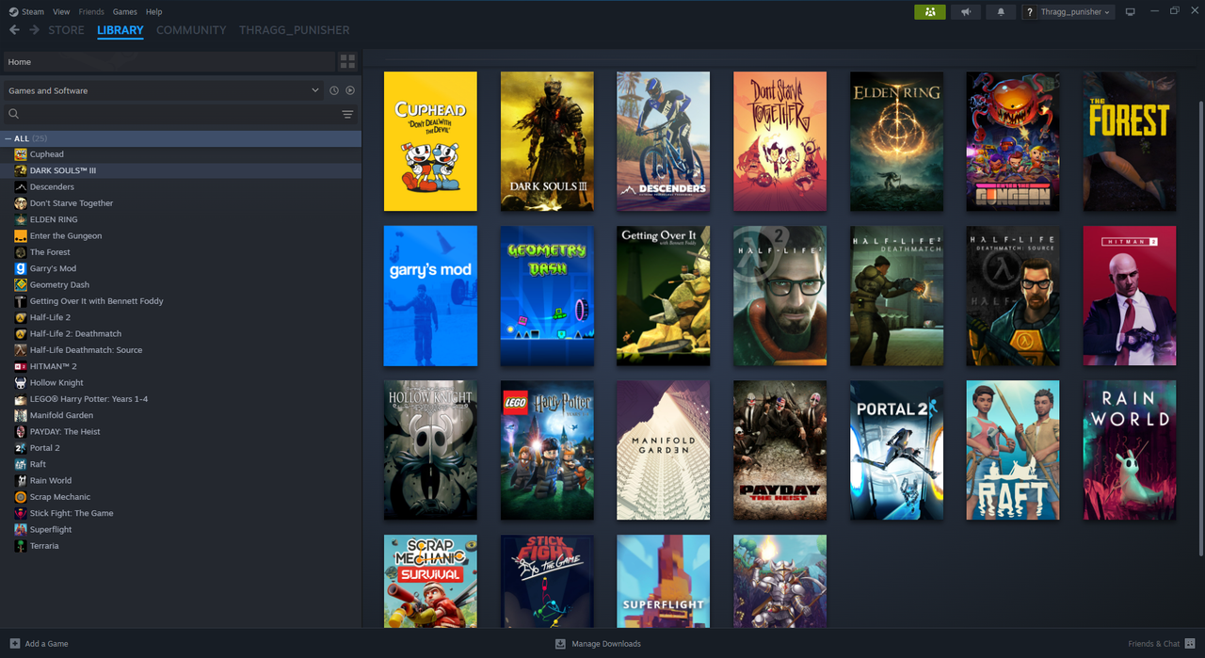The width and height of the screenshot is (1205, 658).
Task: Click the library grid vertical scrollbar
Action: [1199, 329]
